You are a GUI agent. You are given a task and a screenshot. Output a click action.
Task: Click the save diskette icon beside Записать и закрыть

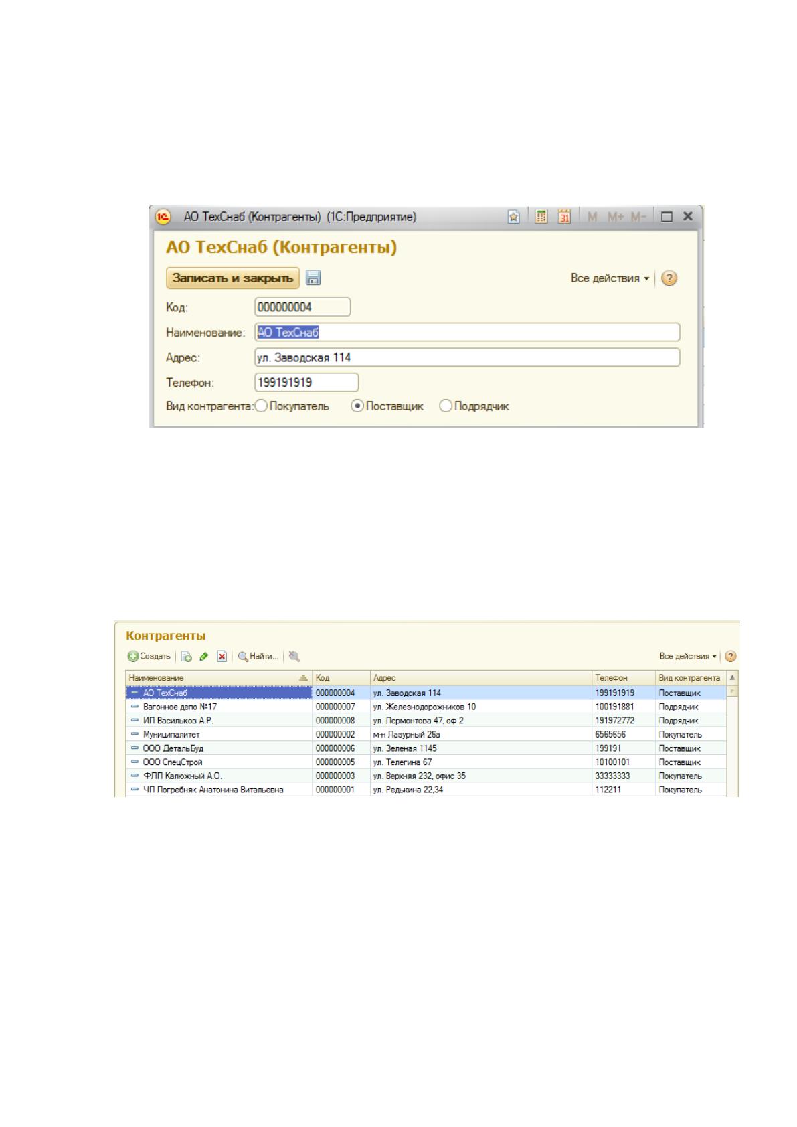[313, 278]
